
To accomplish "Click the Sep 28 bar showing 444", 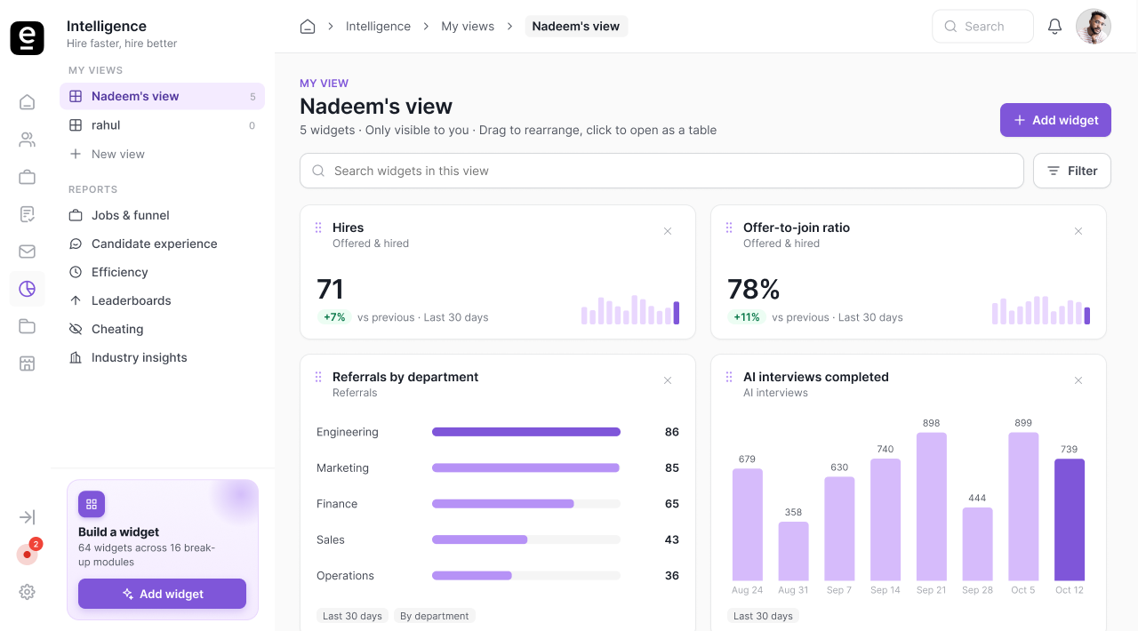I will coord(977,544).
